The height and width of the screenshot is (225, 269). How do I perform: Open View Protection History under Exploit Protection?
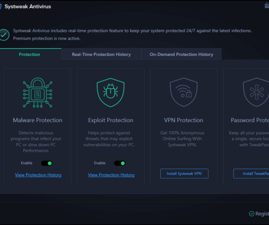(x=111, y=175)
